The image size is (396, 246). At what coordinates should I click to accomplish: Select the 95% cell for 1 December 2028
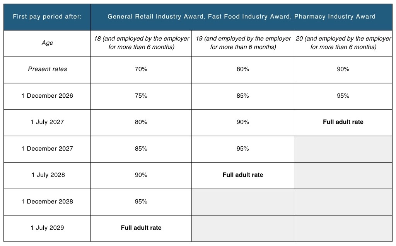pyautogui.click(x=141, y=202)
